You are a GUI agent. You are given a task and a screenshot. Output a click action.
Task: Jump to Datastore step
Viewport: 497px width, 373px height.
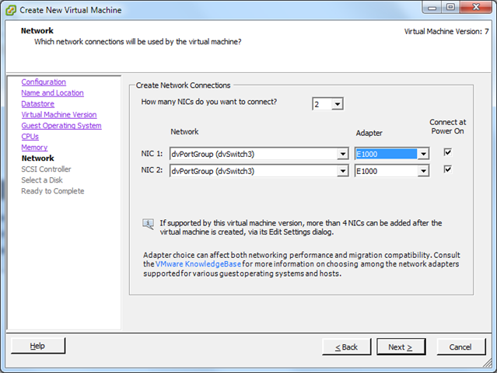click(37, 104)
